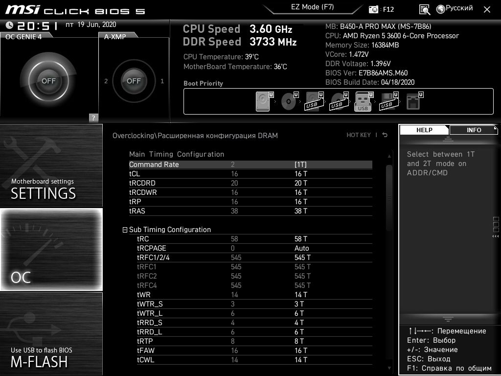The image size is (501, 376).
Task: Switch to the INFO tab
Action: point(474,130)
